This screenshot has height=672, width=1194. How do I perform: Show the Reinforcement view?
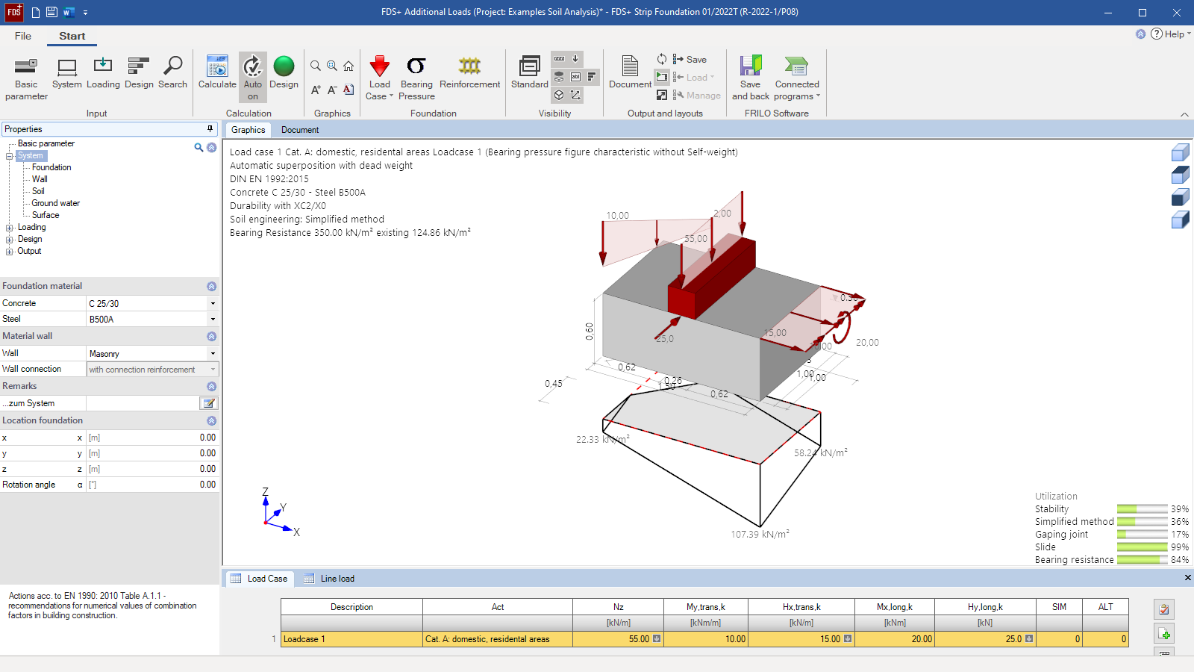tap(469, 73)
